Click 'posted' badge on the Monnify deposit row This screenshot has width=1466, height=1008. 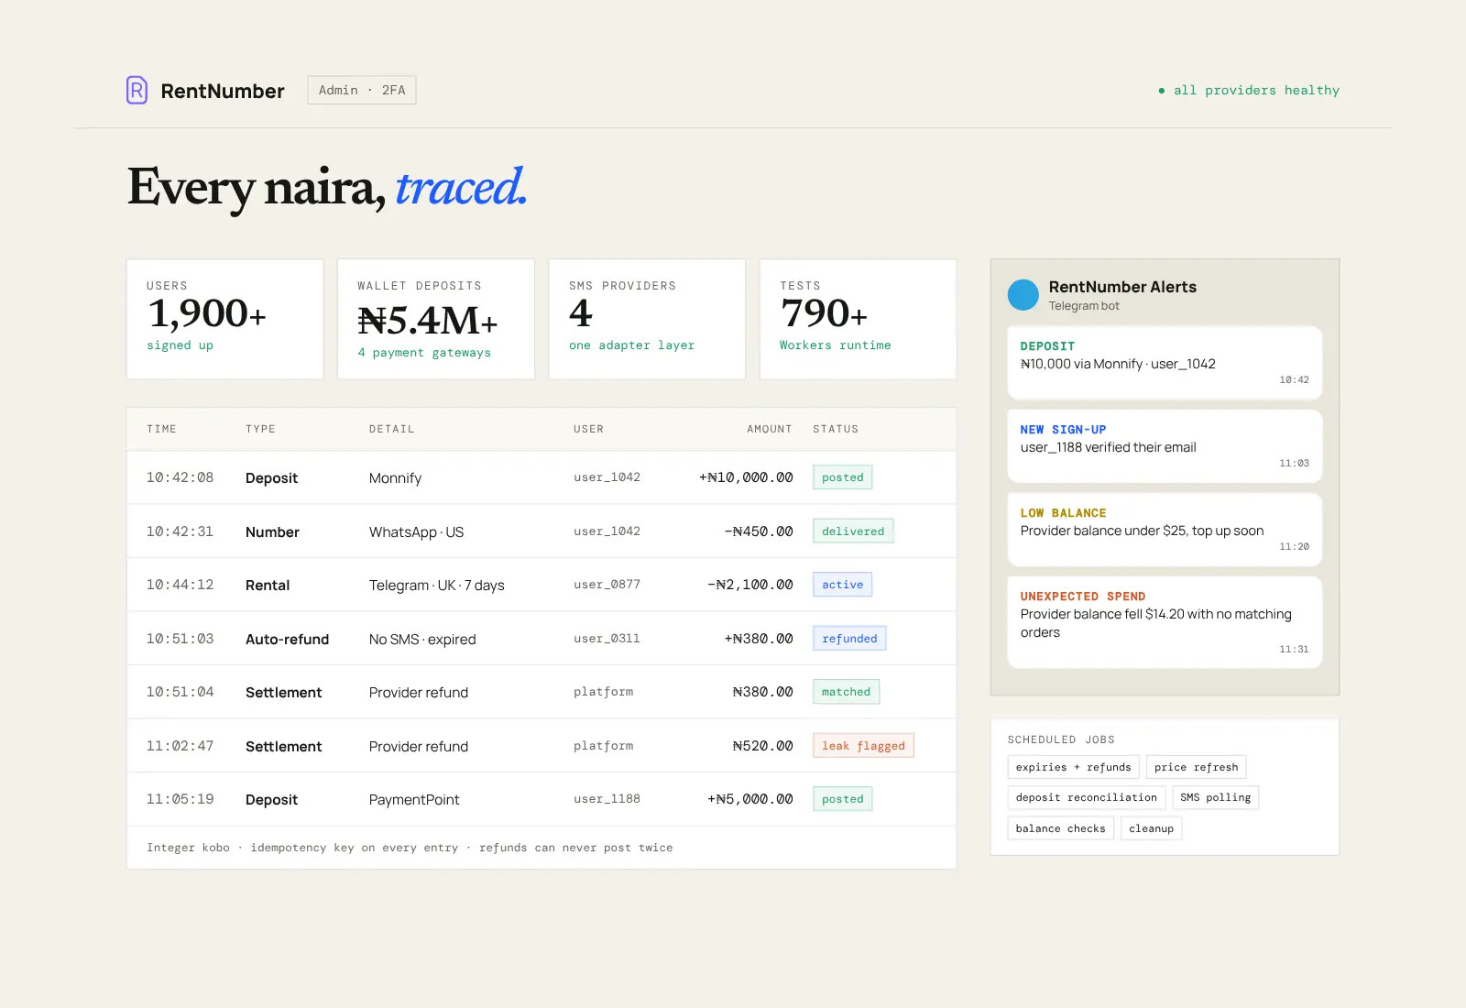click(842, 477)
